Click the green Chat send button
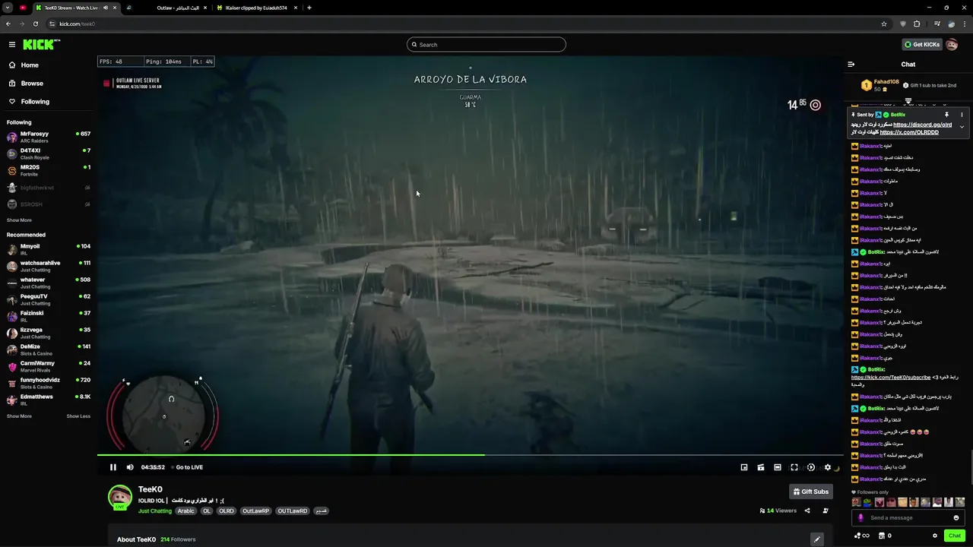Viewport: 973px width, 547px height. (x=955, y=536)
